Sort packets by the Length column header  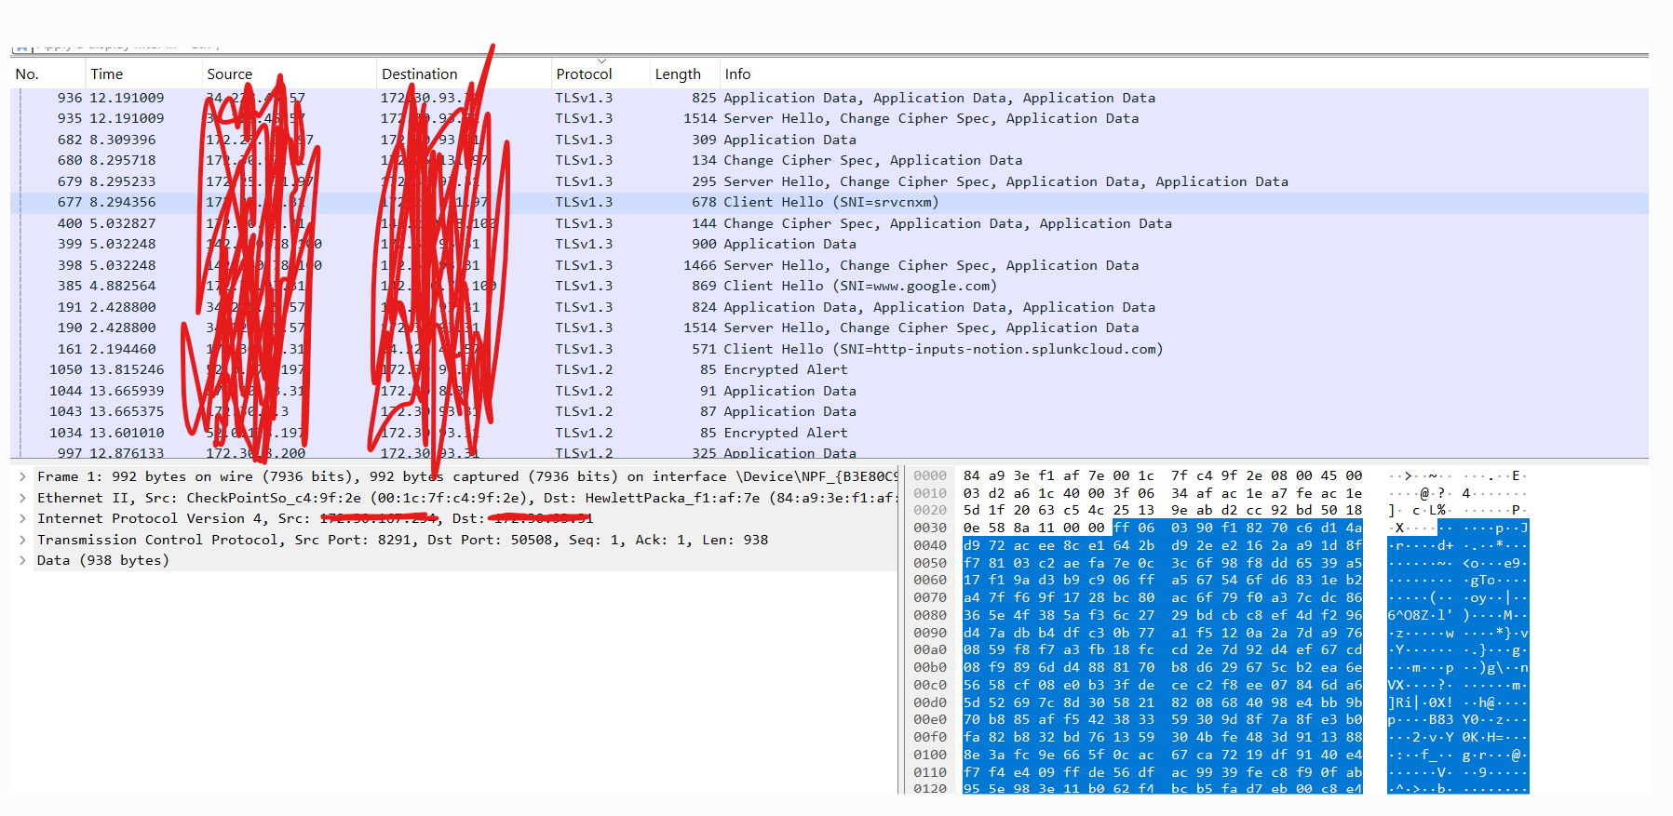678,74
